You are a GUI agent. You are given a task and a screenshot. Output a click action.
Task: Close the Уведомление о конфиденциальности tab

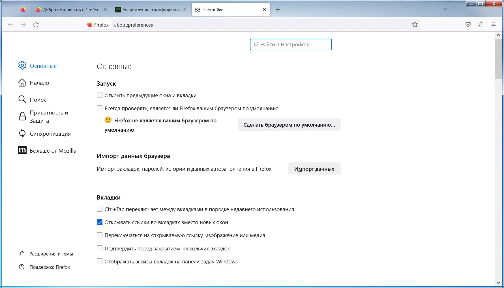coord(185,10)
